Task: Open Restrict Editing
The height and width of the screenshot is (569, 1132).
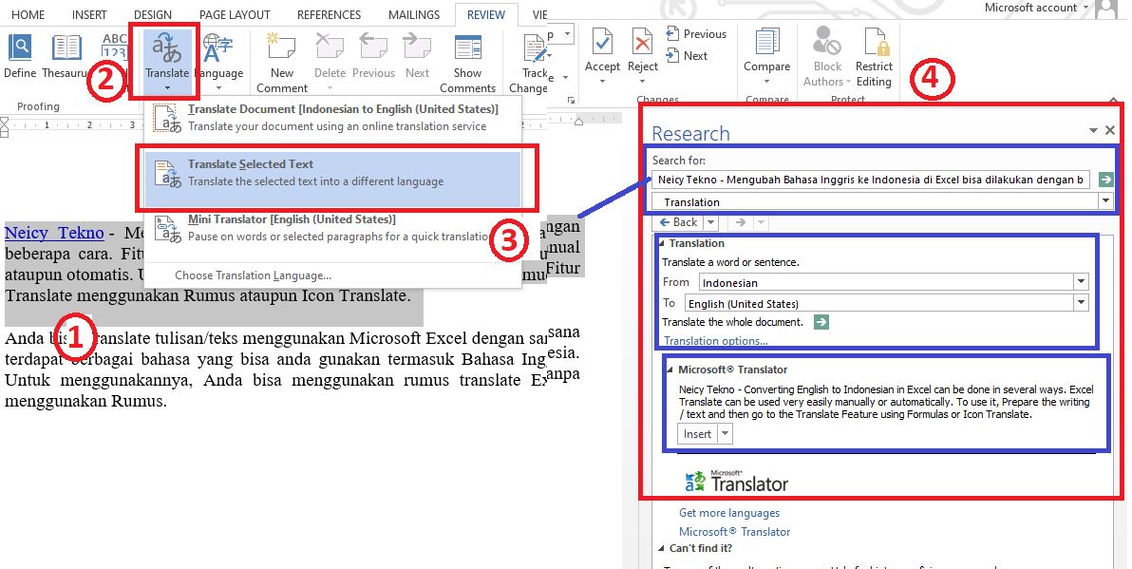Action: point(874,56)
